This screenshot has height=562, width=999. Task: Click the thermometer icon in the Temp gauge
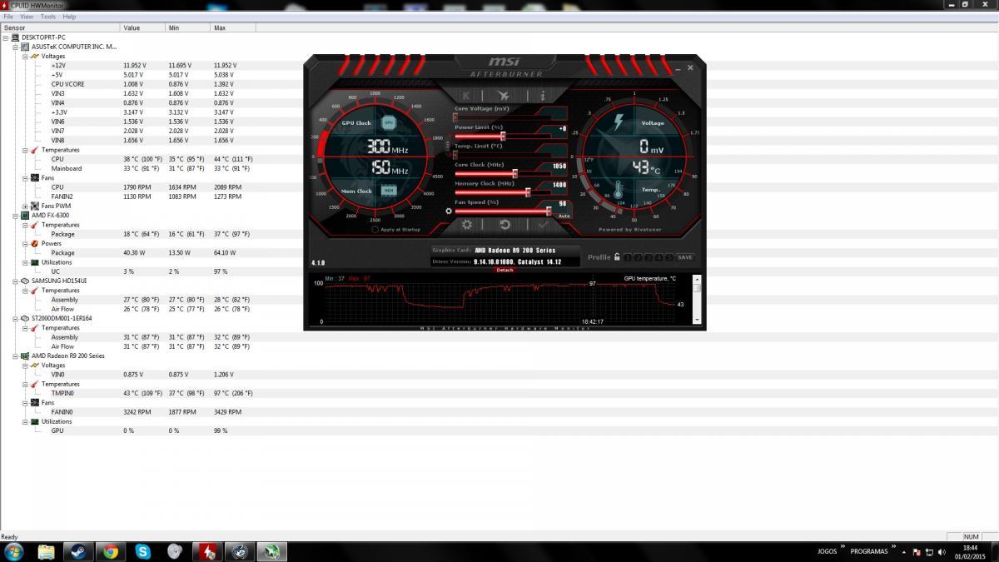tap(619, 190)
